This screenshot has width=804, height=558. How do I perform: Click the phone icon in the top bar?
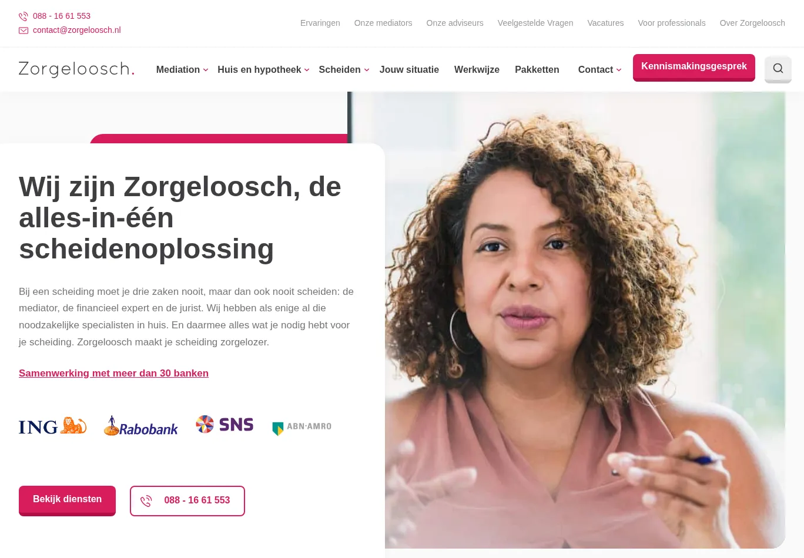click(x=24, y=16)
